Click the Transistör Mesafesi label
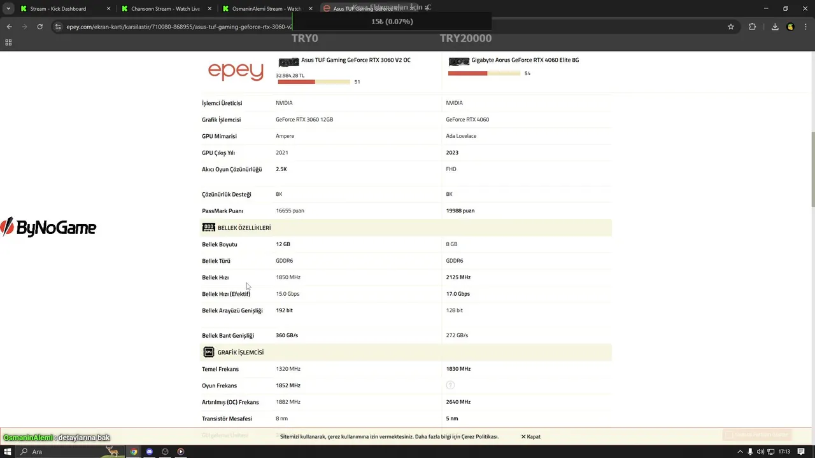Image resolution: width=815 pixels, height=458 pixels. (x=227, y=419)
